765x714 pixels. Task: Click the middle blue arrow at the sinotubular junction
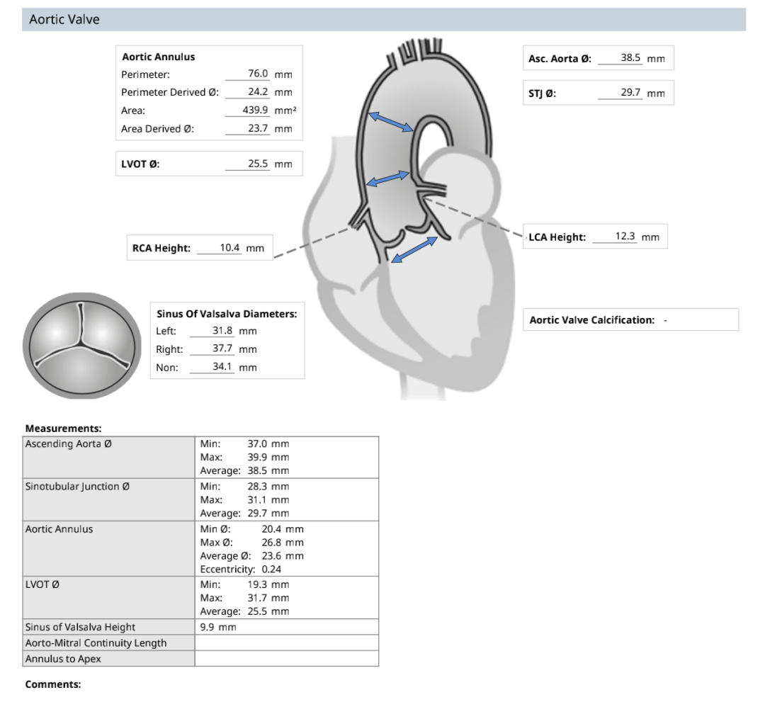[x=387, y=179]
